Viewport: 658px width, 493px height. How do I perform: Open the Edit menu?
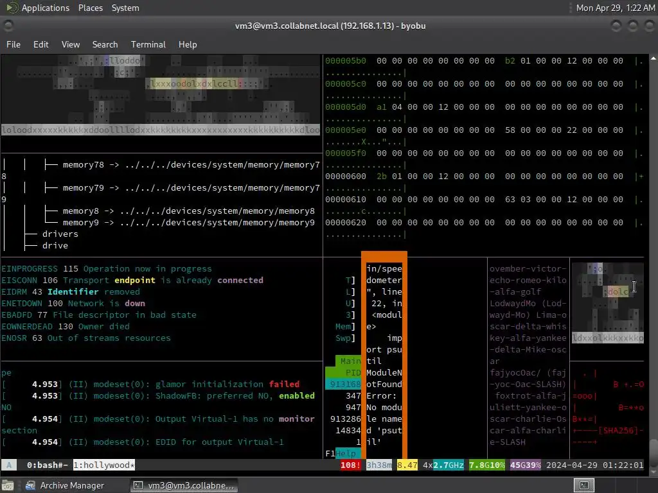pos(40,44)
